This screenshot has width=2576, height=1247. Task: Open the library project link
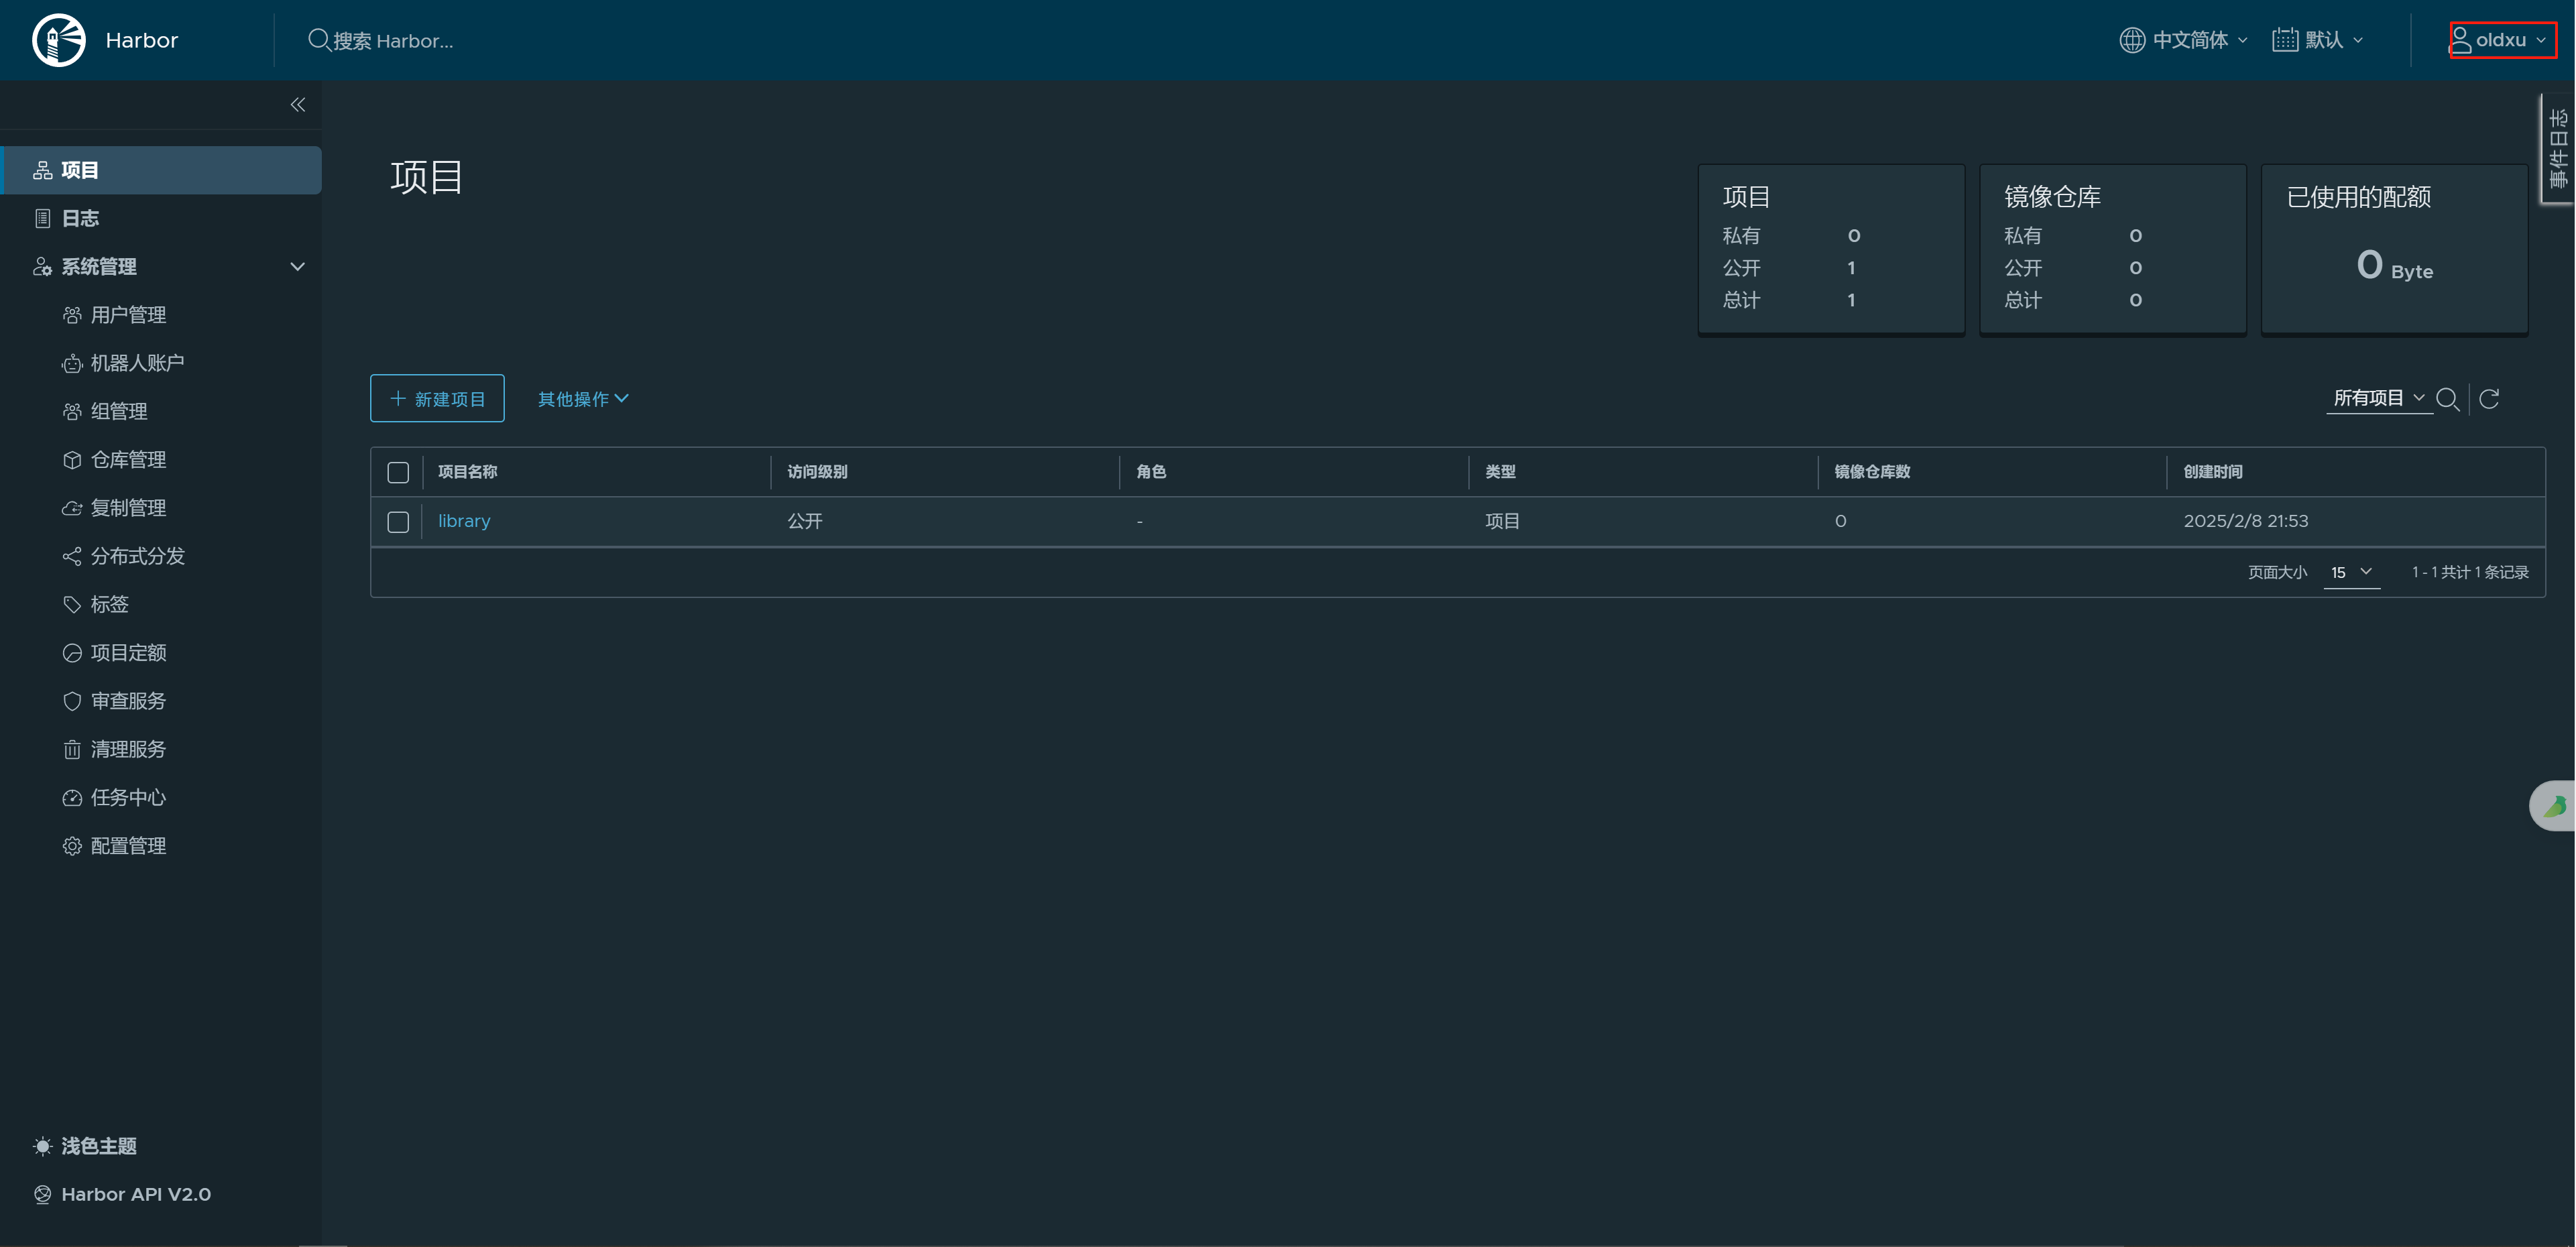pyautogui.click(x=464, y=521)
